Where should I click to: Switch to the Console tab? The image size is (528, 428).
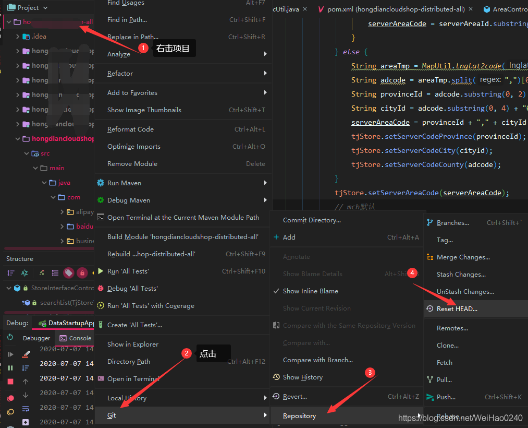(x=76, y=338)
